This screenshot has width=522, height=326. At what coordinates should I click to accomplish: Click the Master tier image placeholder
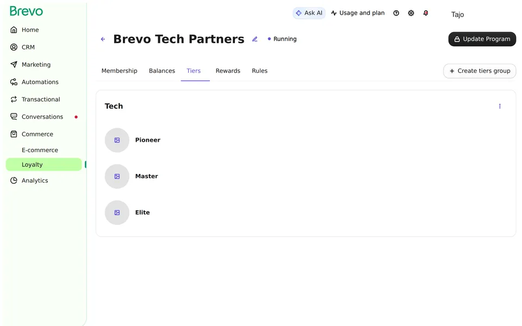coord(117,176)
